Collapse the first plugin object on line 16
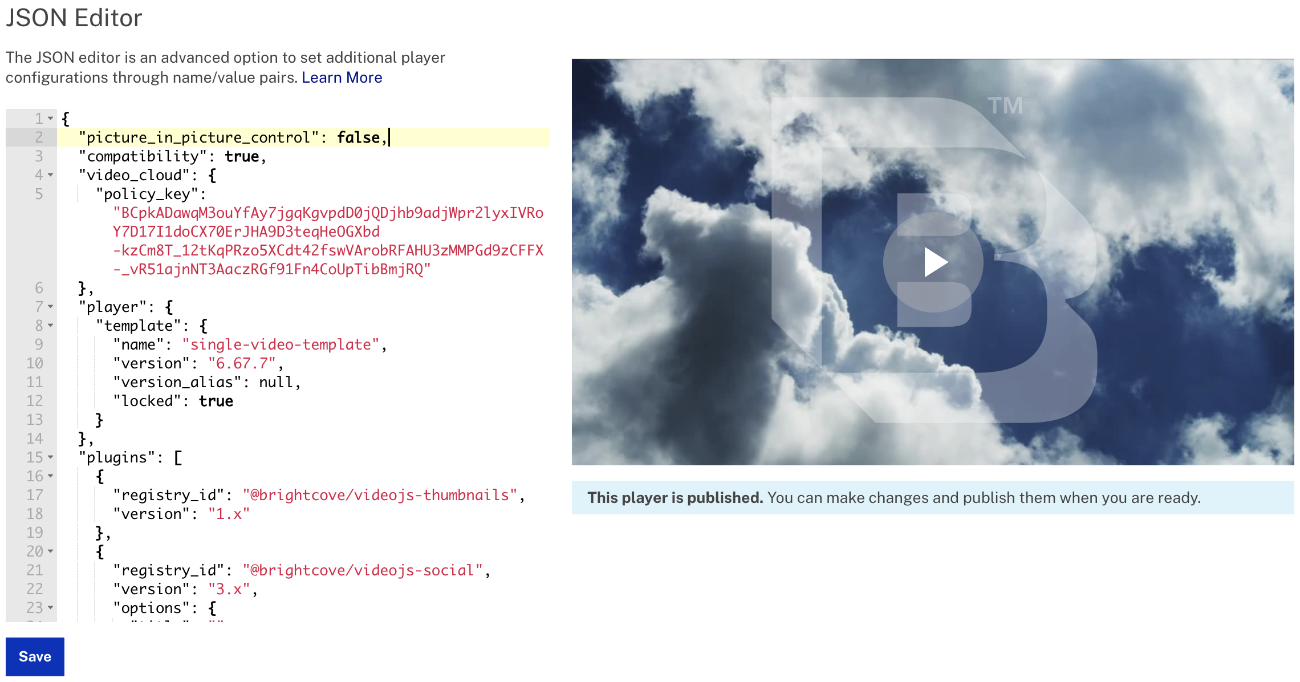The height and width of the screenshot is (682, 1300). point(51,476)
